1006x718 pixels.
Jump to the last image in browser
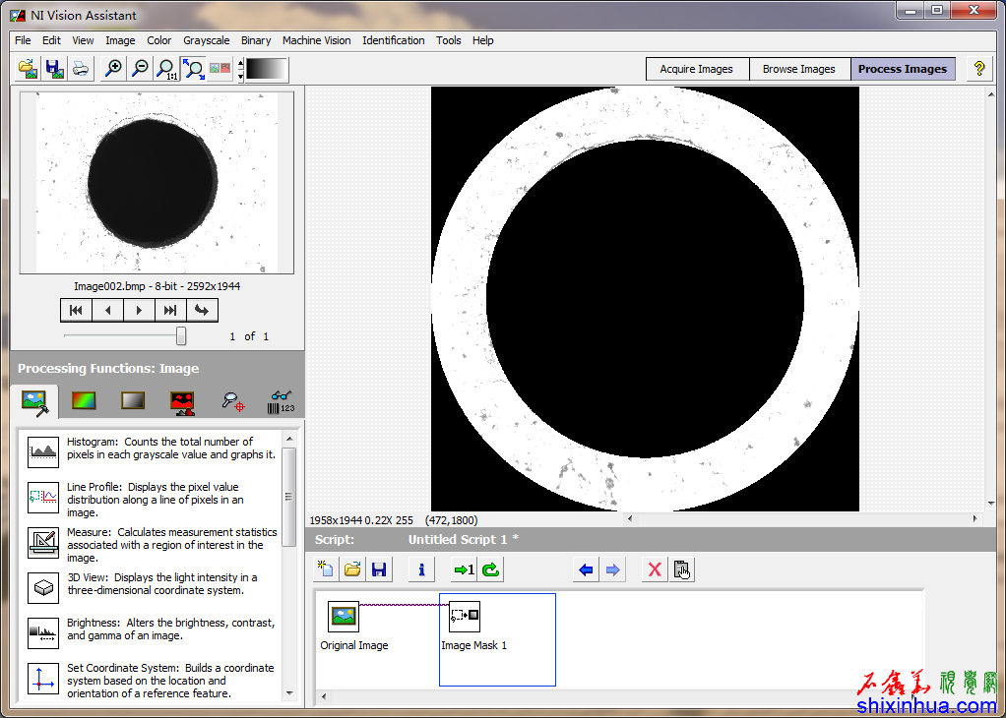(x=170, y=311)
